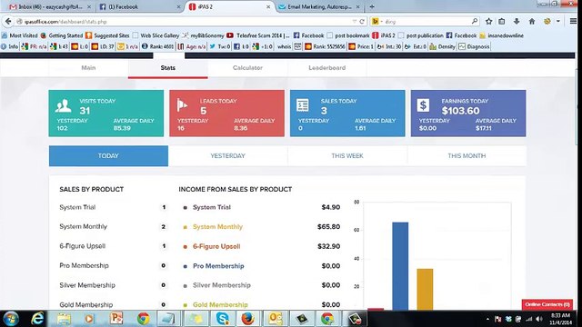This screenshot has height=327, width=582.
Task: Open Outlook from the taskbar
Action: pyautogui.click(x=276, y=319)
